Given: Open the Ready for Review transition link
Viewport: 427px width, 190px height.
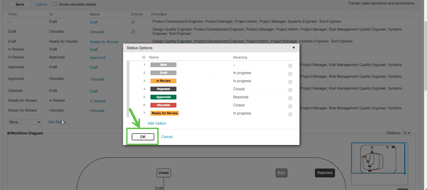Looking at the screenshot, I should [104, 42].
